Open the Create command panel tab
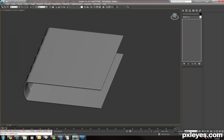 click(x=183, y=10)
